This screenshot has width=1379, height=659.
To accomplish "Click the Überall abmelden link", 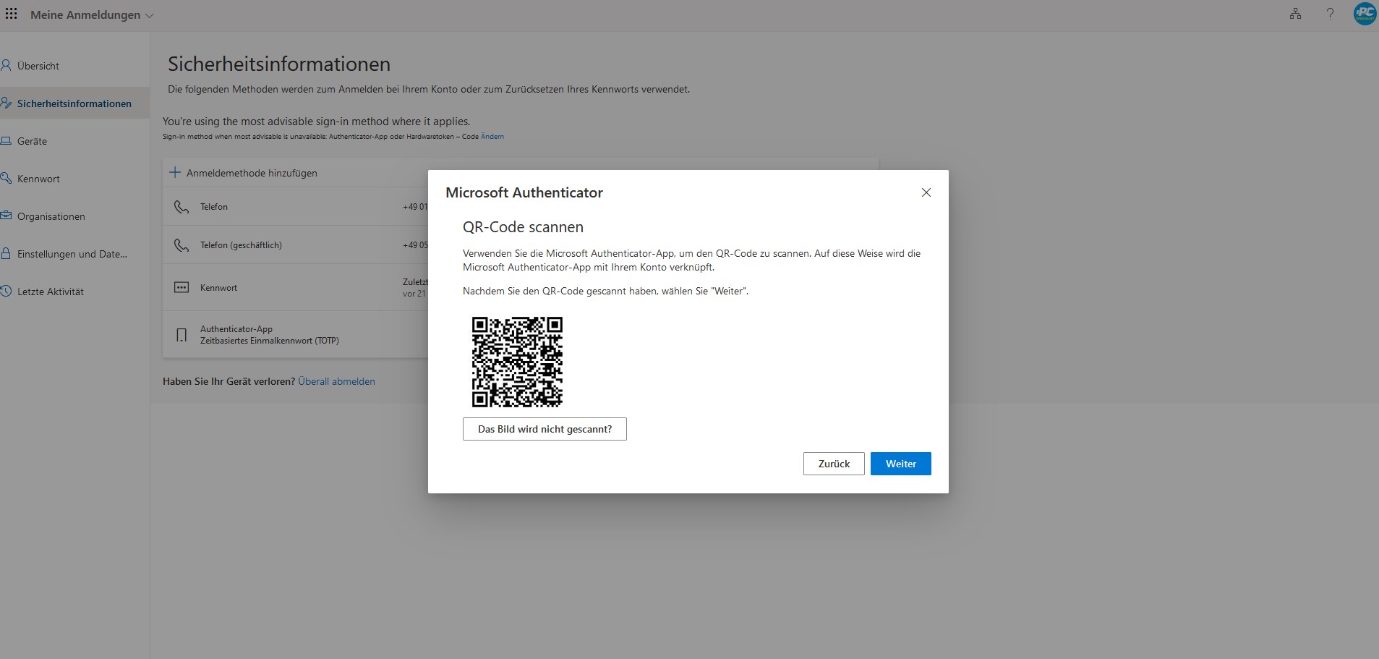I will (x=336, y=381).
